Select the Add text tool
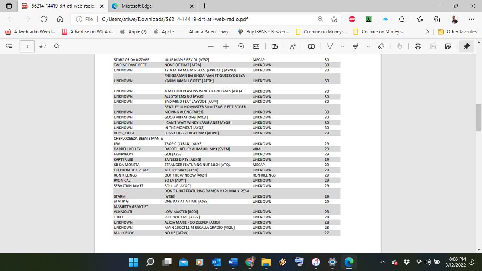Screen dimensions: 482x271 tap(311, 47)
